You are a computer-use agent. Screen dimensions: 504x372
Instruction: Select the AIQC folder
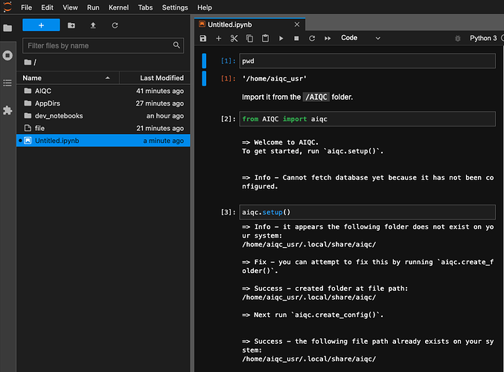pos(103,91)
